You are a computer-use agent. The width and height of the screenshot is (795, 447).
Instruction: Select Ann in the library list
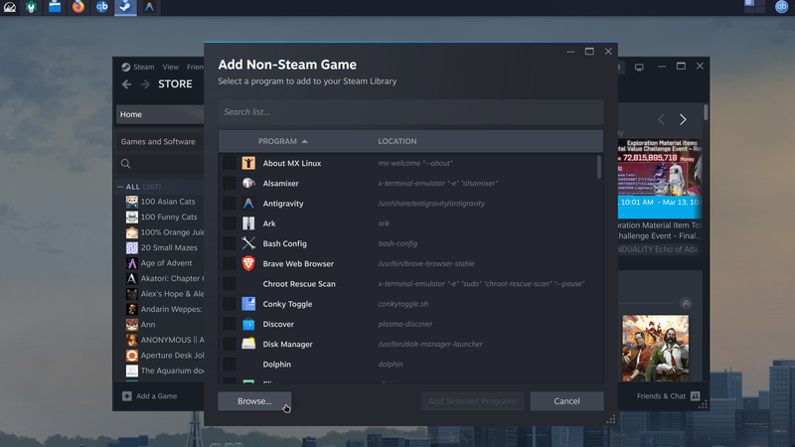coord(148,325)
